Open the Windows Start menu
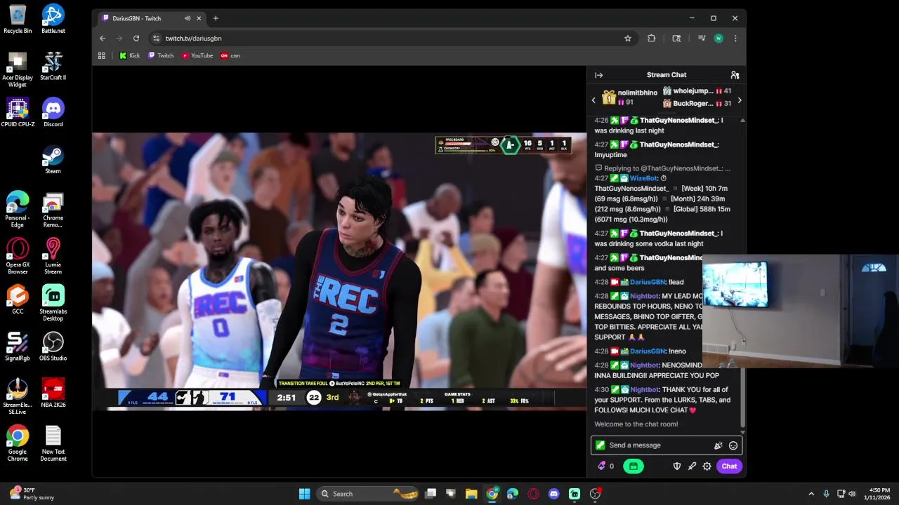This screenshot has height=505, width=899. coord(304,494)
